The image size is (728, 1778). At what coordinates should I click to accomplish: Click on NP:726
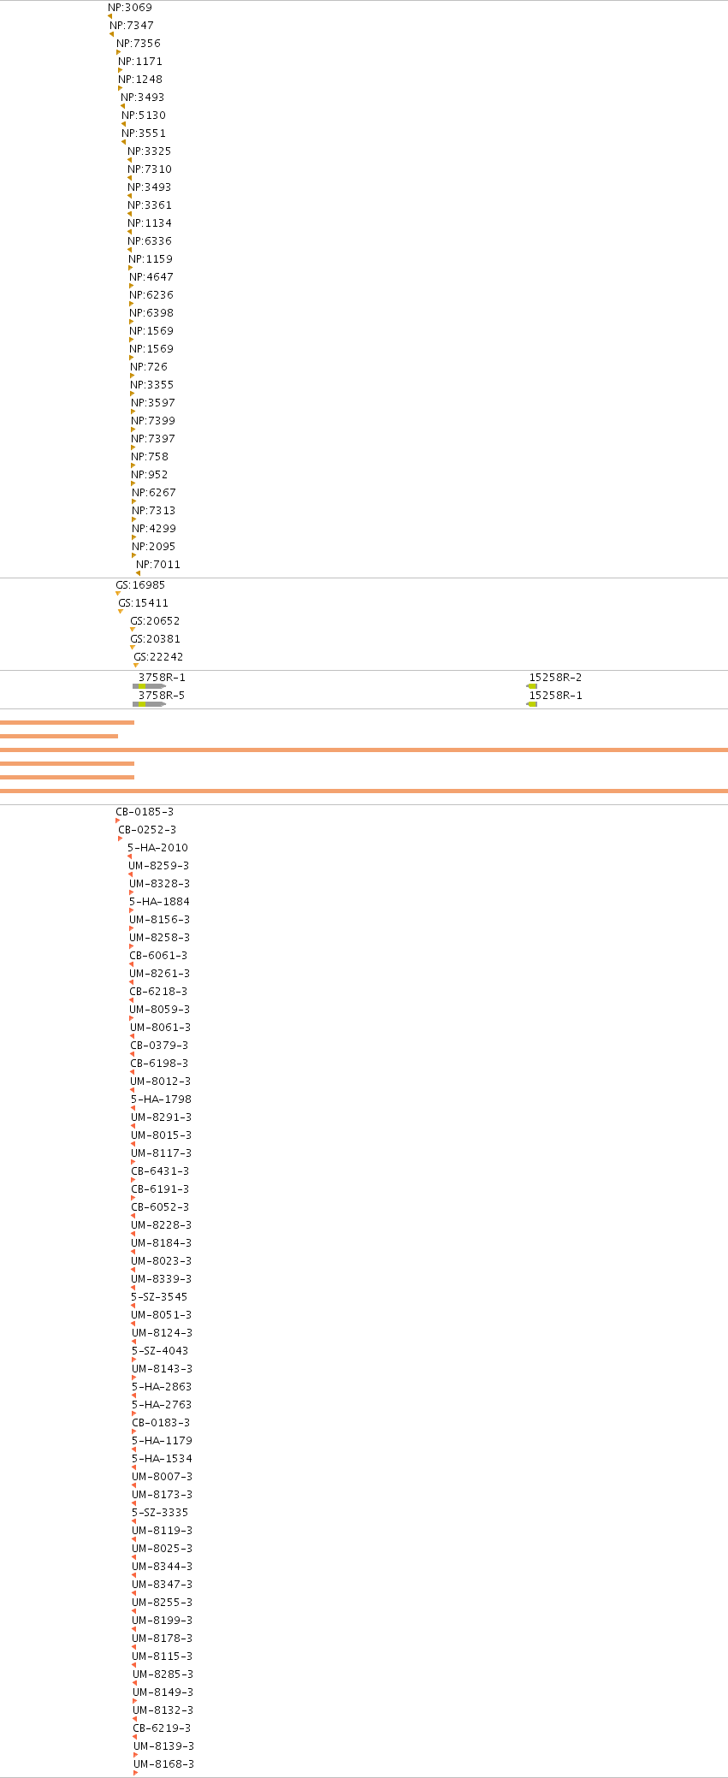tap(149, 367)
